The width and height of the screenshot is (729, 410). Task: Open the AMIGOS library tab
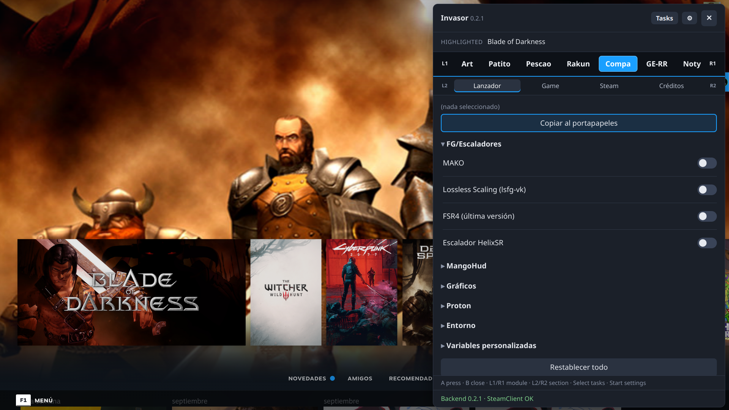point(360,378)
